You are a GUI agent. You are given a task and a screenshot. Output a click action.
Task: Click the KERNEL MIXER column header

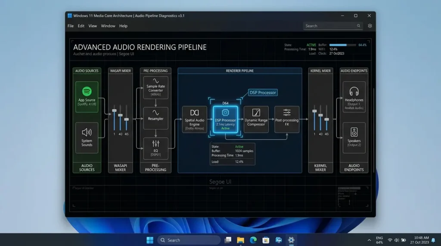click(x=320, y=71)
